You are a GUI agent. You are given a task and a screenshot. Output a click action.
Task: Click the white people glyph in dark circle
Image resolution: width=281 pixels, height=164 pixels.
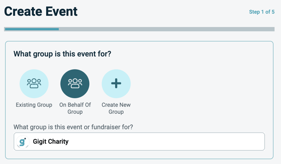(75, 83)
